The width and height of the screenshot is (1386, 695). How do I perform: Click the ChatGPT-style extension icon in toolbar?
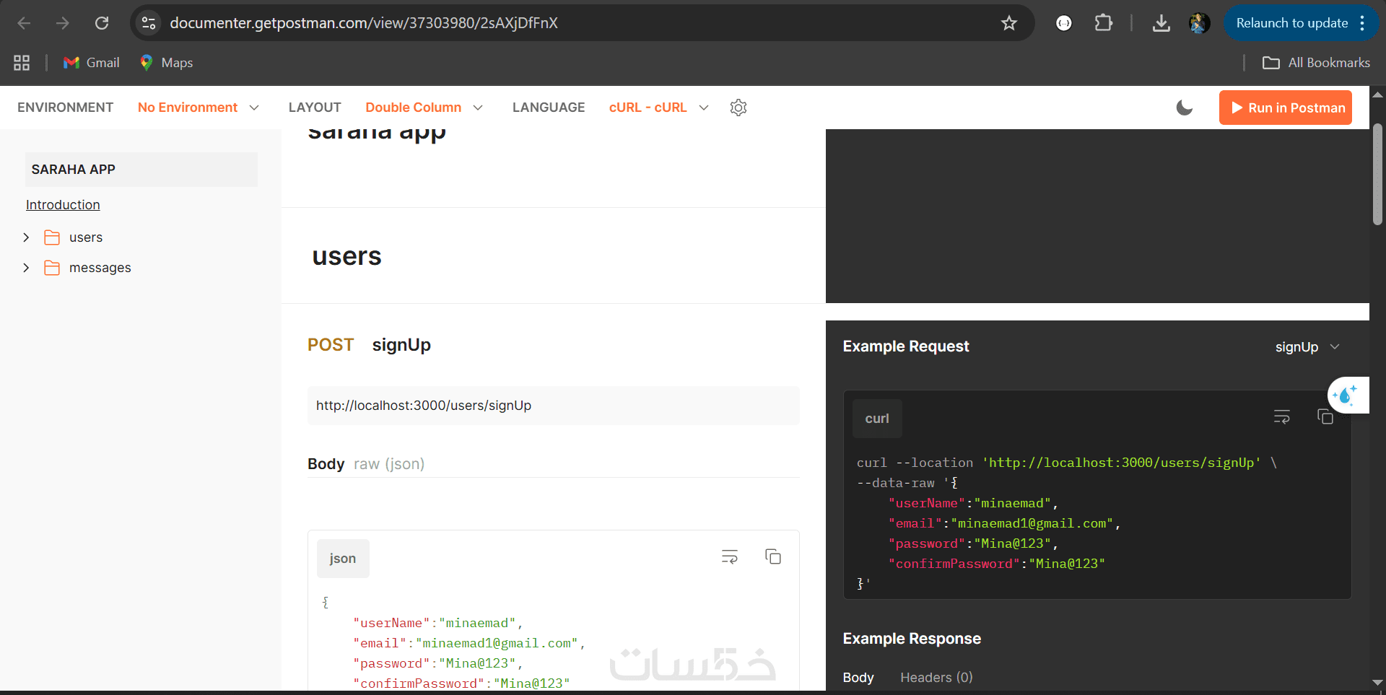tap(1064, 23)
